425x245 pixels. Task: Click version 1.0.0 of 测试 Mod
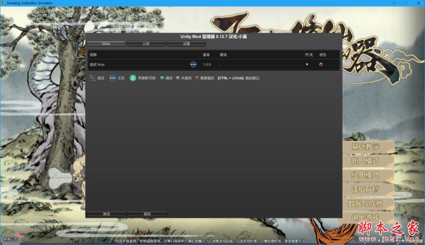coord(207,64)
